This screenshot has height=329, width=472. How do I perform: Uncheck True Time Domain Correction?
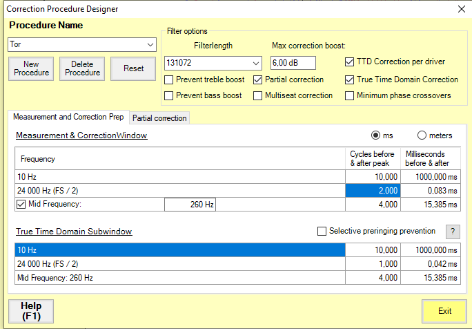coord(349,79)
